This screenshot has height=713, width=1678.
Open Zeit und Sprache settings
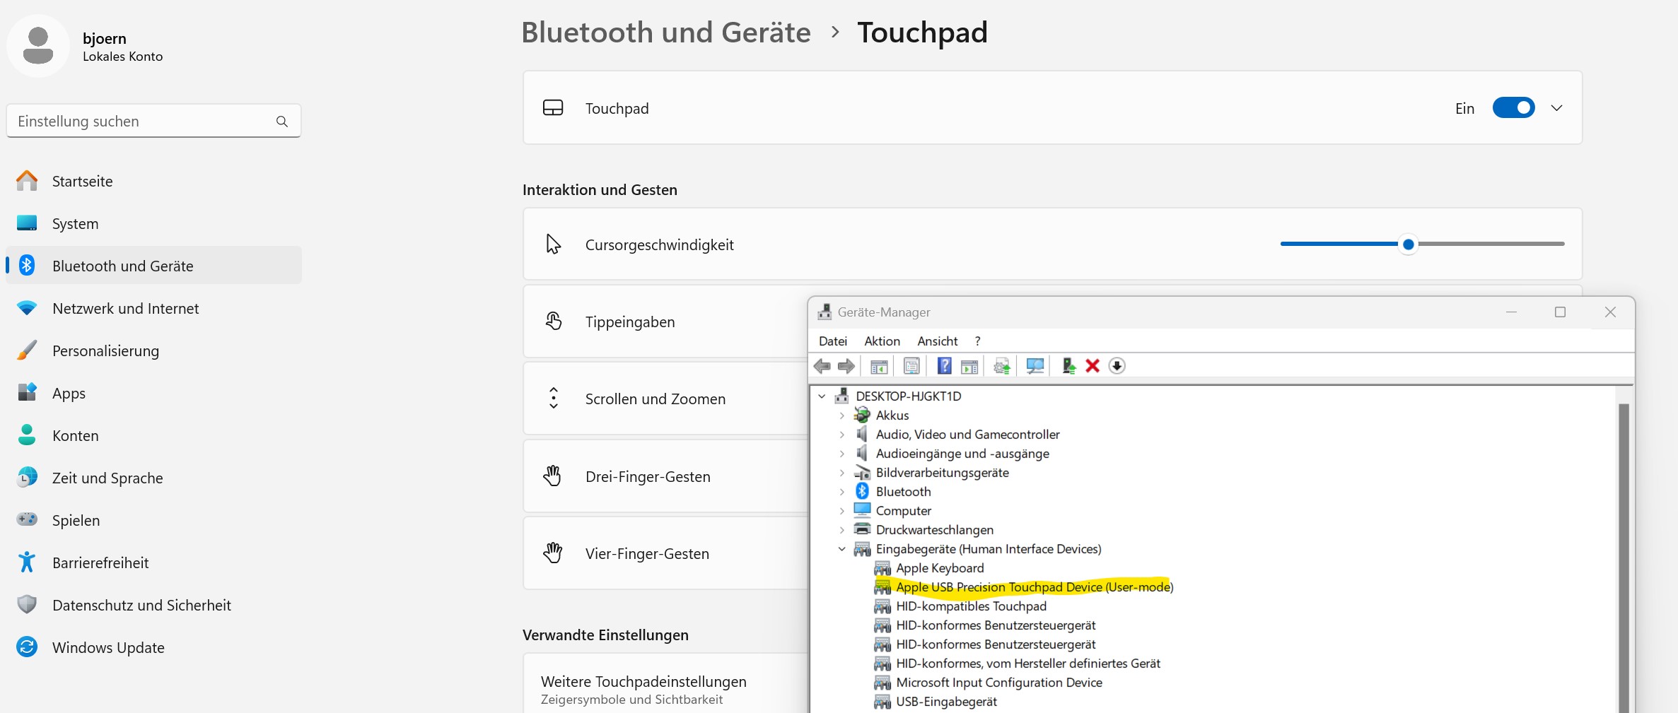pyautogui.click(x=154, y=478)
